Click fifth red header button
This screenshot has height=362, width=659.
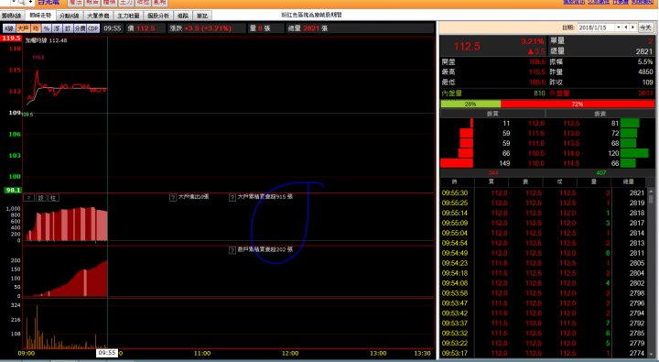point(143,3)
